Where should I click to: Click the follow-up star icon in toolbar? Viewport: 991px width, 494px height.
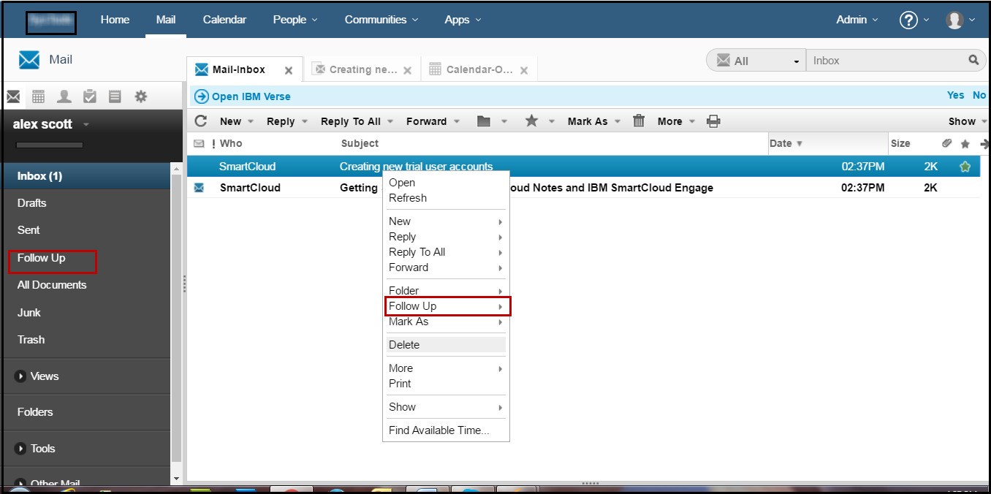click(531, 121)
